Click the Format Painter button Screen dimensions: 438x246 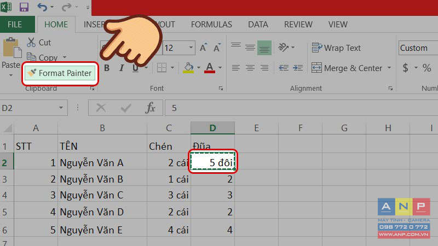[x=60, y=73]
